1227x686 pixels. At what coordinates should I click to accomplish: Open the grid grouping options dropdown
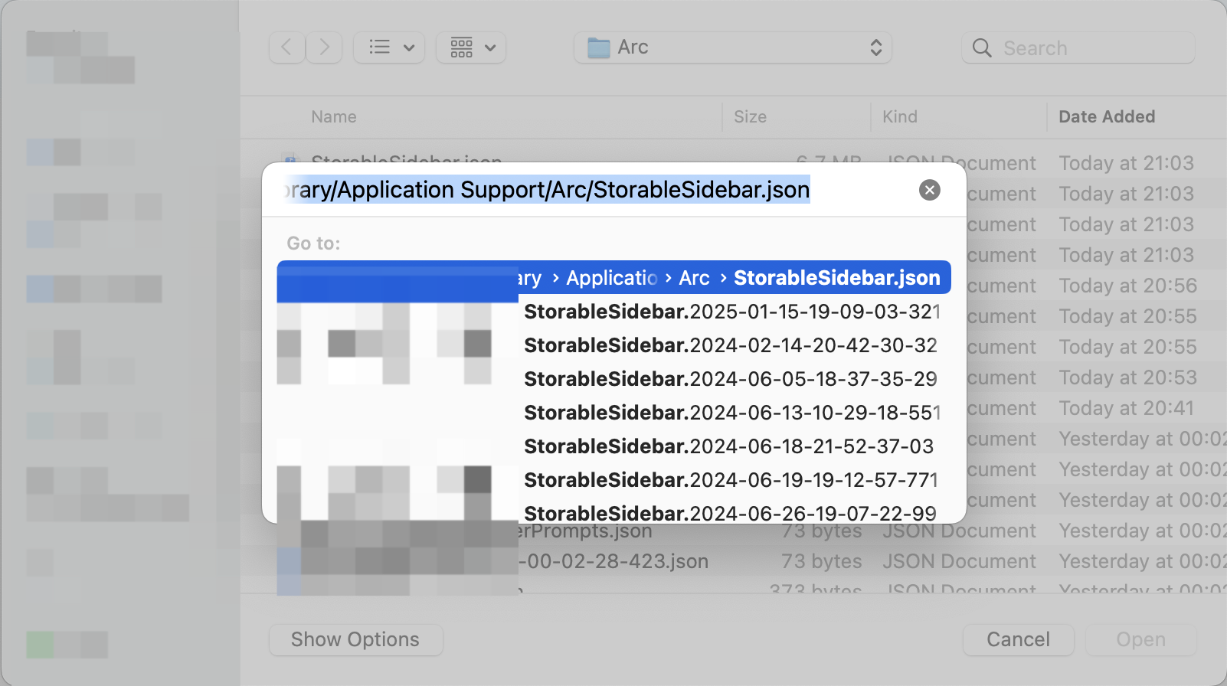471,47
